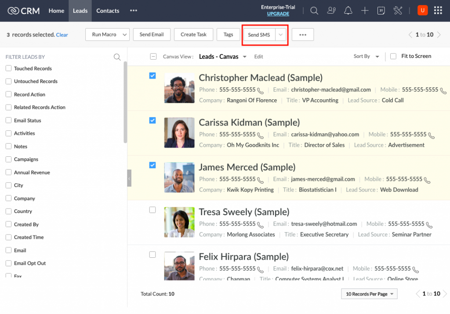Click Carissa Kidman's profile photo thumbnail

[x=179, y=133]
